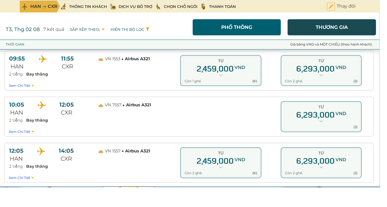The height and width of the screenshot is (207, 387).
Task: Click the lotus logo next to VN 7557
Action: [x=101, y=105]
